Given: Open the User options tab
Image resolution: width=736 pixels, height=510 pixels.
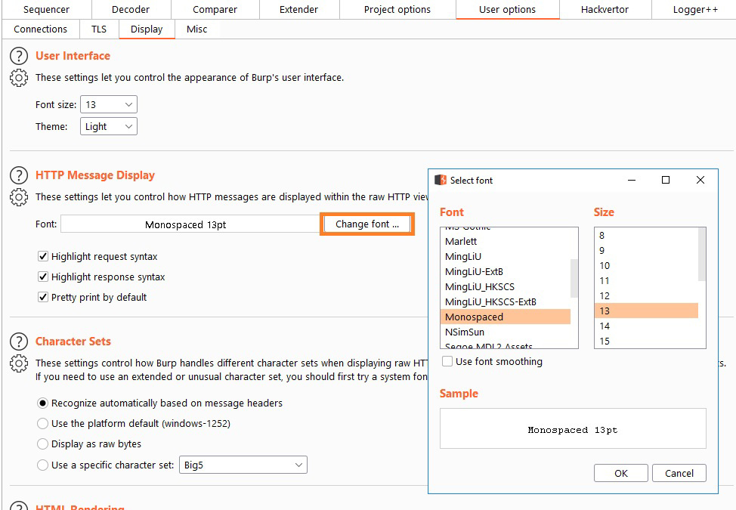Looking at the screenshot, I should [507, 9].
